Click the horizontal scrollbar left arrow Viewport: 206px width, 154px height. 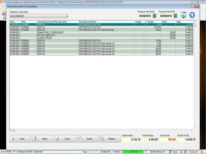click(11, 130)
